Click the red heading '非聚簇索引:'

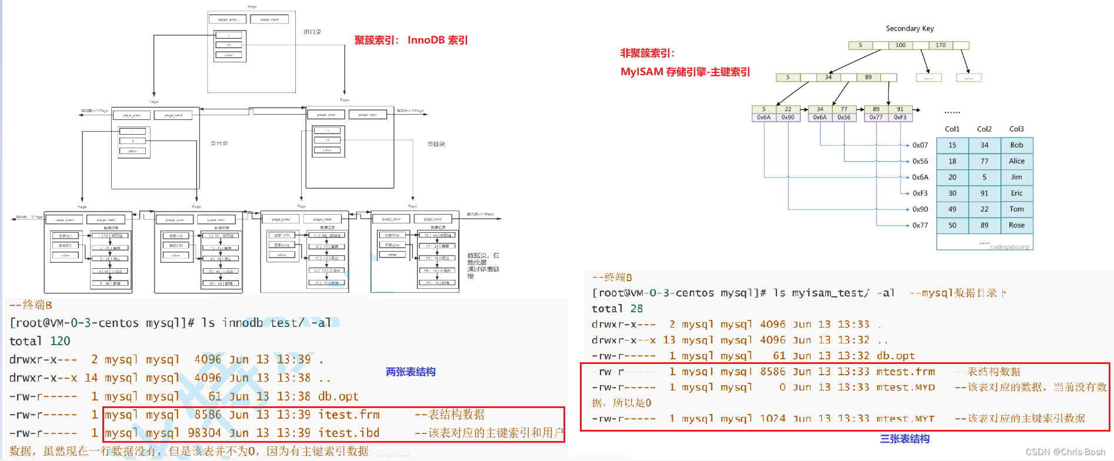[648, 53]
